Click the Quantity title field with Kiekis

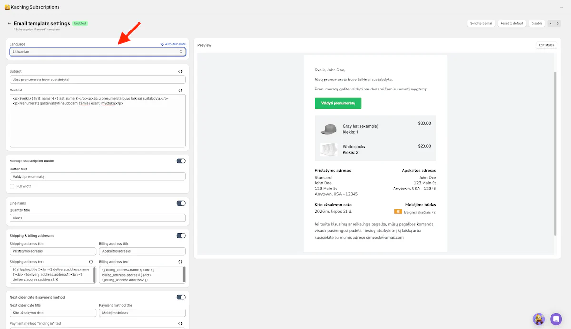pos(98,218)
